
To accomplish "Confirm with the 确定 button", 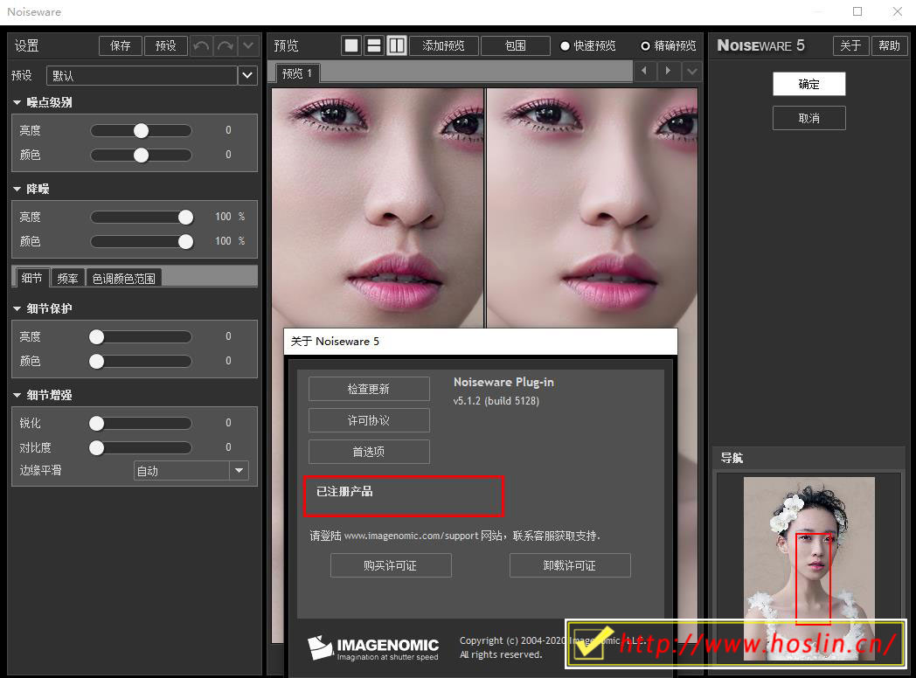I will (809, 84).
